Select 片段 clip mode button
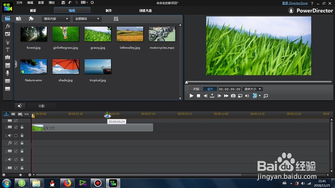 [196, 89]
